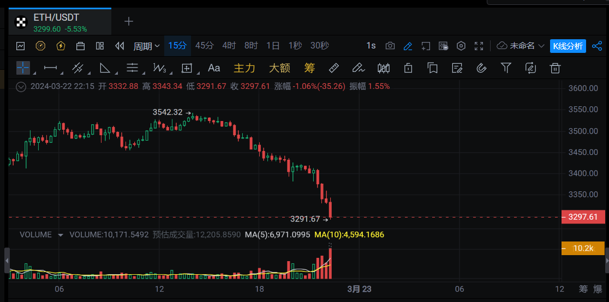The height and width of the screenshot is (302, 609).
Task: Click the K线分析 button
Action: click(568, 46)
